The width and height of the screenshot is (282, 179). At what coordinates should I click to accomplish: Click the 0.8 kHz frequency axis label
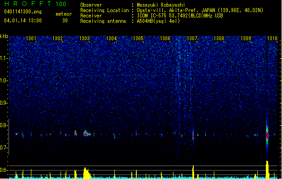[4, 125]
